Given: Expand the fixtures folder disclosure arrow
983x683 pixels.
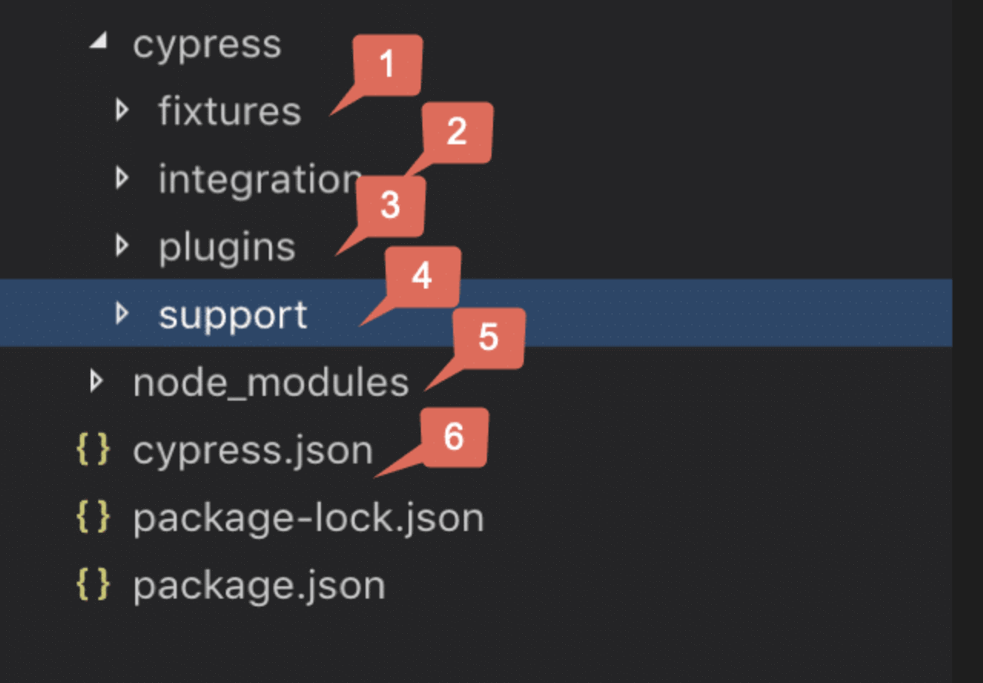Looking at the screenshot, I should pyautogui.click(x=122, y=110).
